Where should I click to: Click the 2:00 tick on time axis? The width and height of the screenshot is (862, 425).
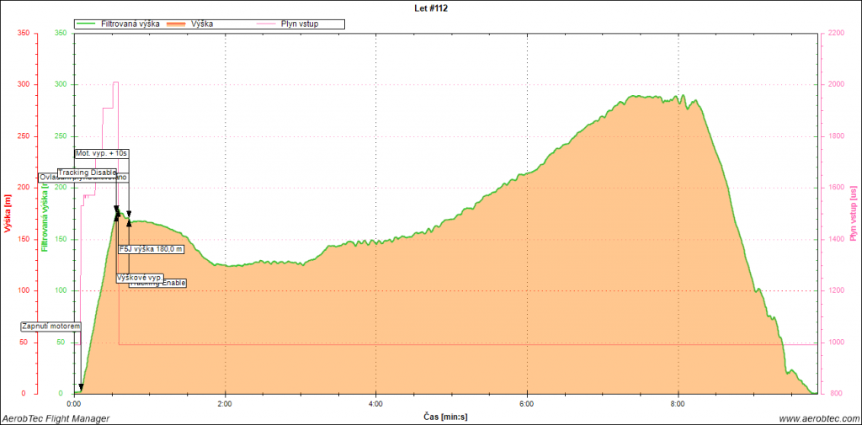pos(226,404)
